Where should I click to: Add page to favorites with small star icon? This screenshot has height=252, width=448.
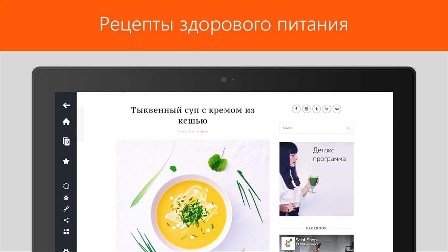pos(66,198)
